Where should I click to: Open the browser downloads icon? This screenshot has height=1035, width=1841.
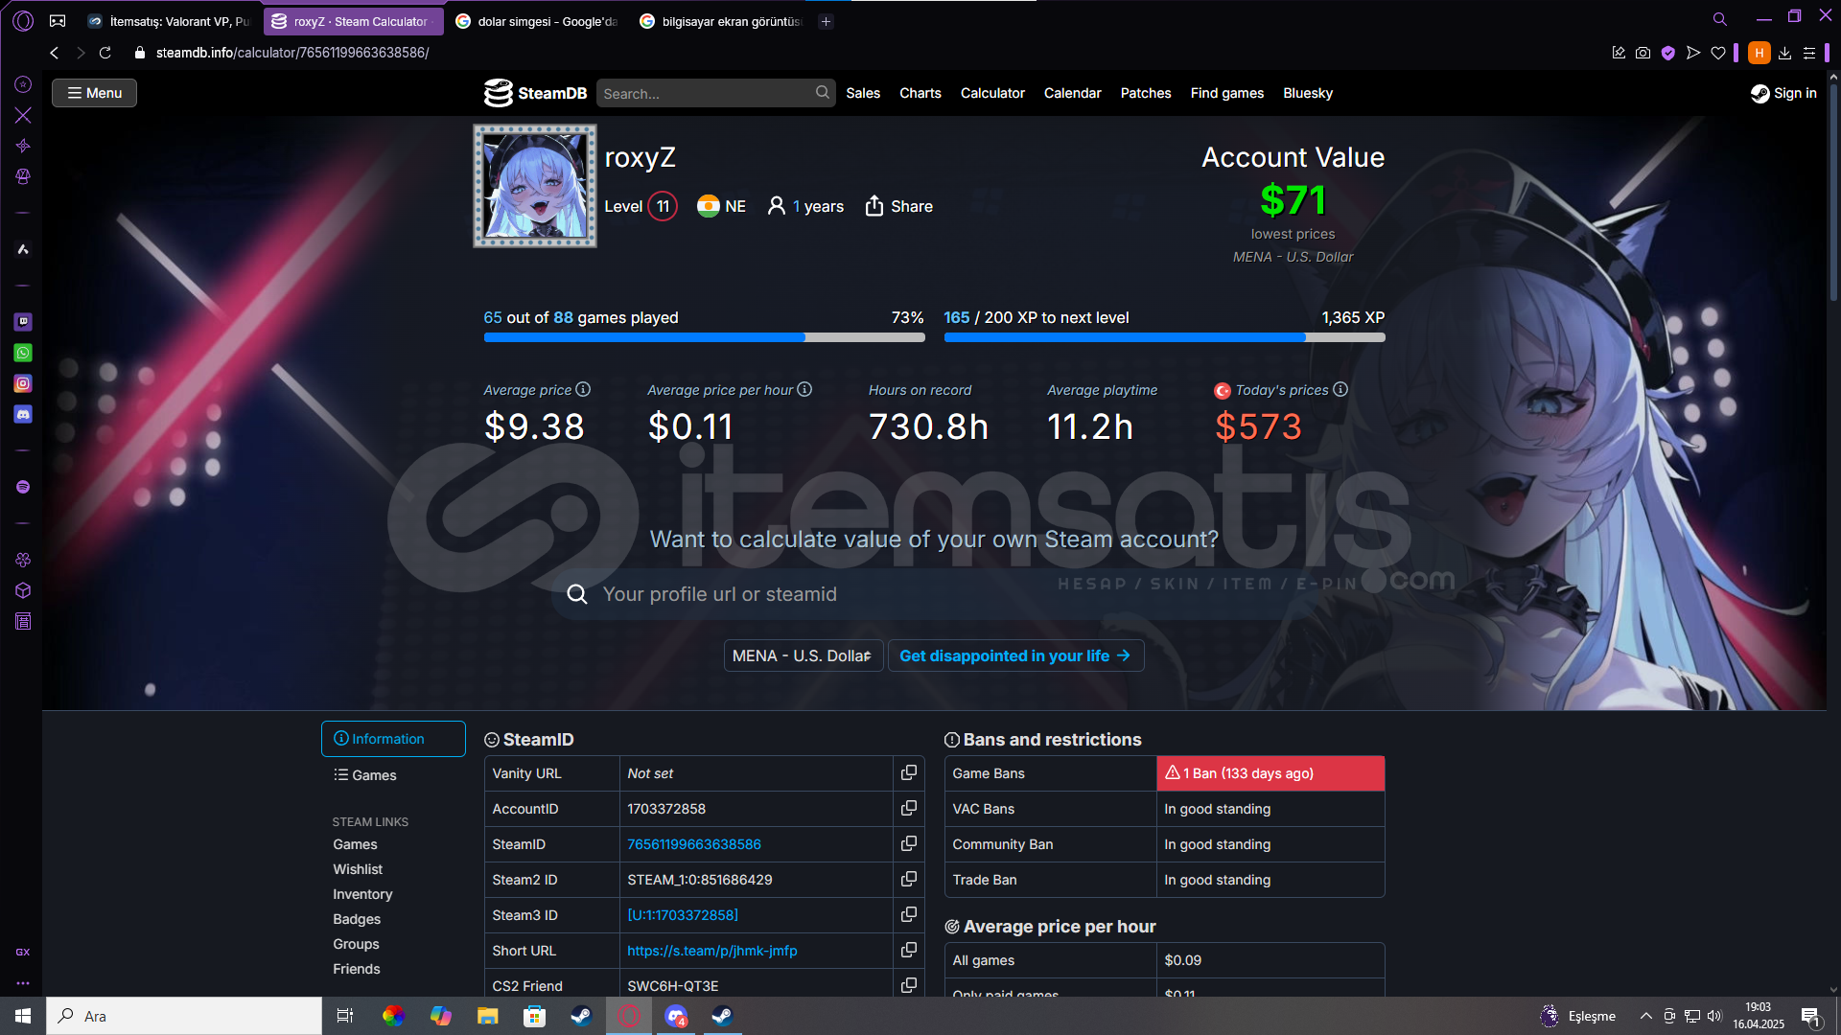click(1784, 53)
